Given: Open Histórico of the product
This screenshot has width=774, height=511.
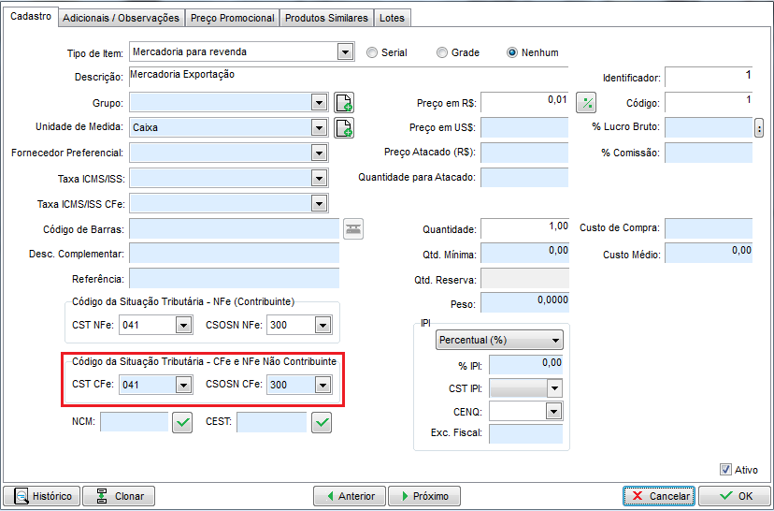Looking at the screenshot, I should [x=42, y=496].
